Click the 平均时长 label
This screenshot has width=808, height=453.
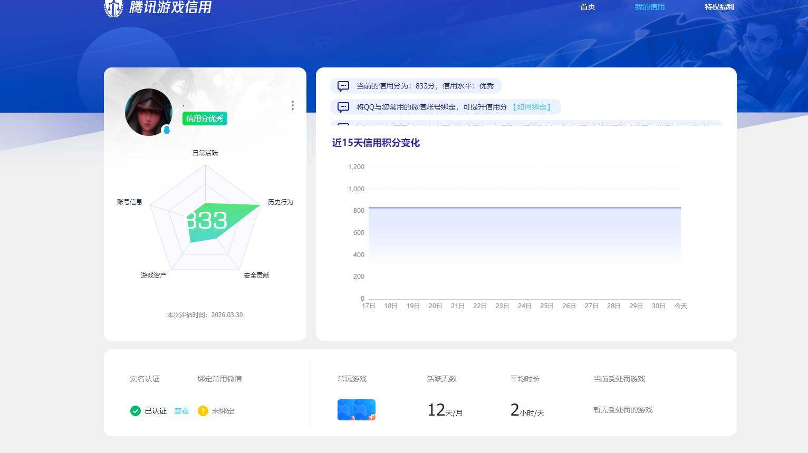525,379
